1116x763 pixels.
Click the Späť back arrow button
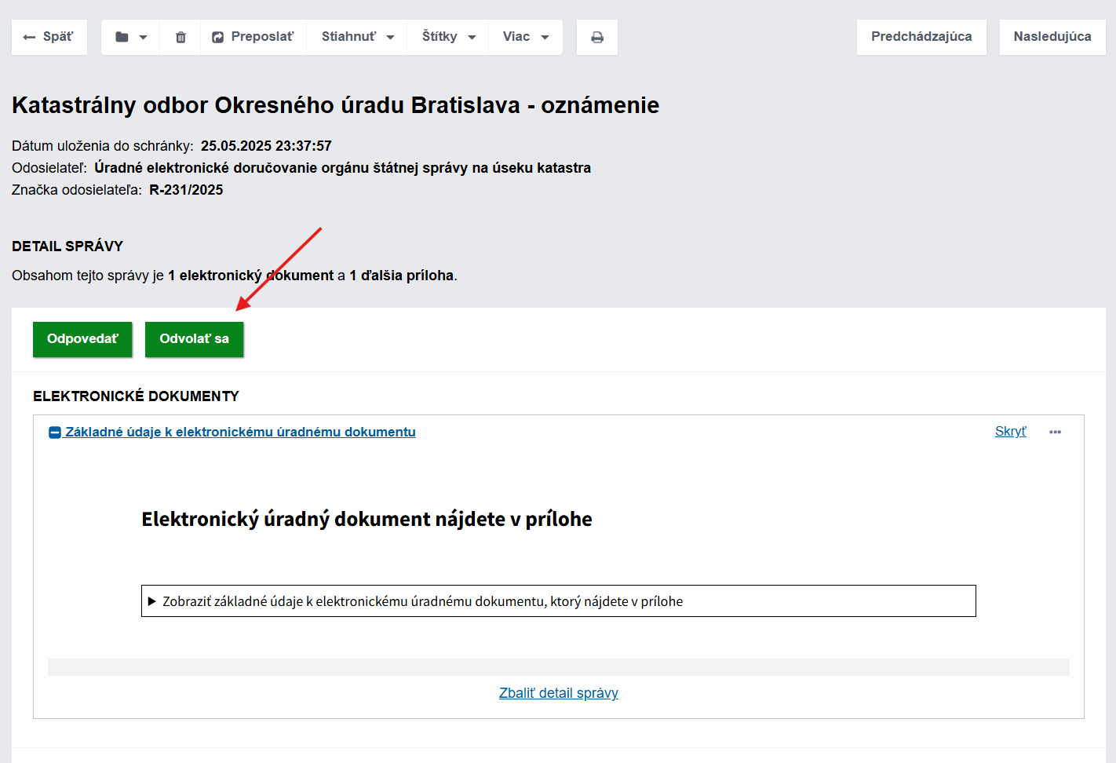click(49, 37)
